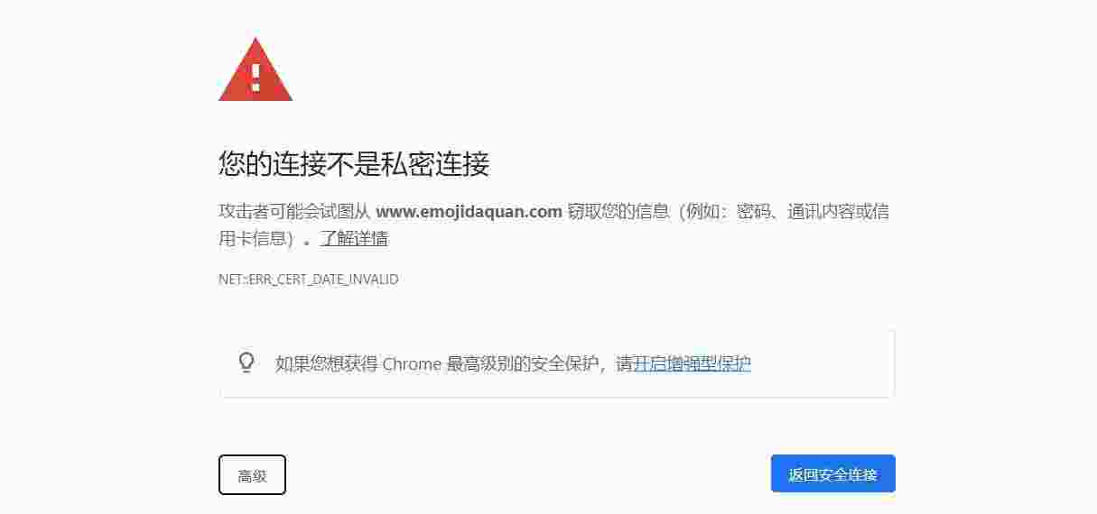1097x514 pixels.
Task: Expand details via NET::ERR_CERT_DATE_INVALID error code
Action: point(308,280)
